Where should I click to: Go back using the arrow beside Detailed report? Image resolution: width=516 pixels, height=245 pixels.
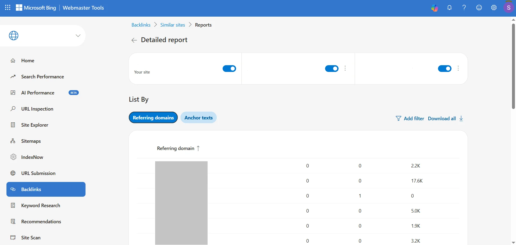(x=134, y=40)
